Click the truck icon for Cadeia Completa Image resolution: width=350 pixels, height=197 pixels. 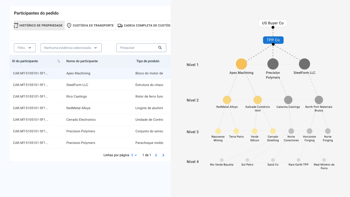(x=120, y=25)
